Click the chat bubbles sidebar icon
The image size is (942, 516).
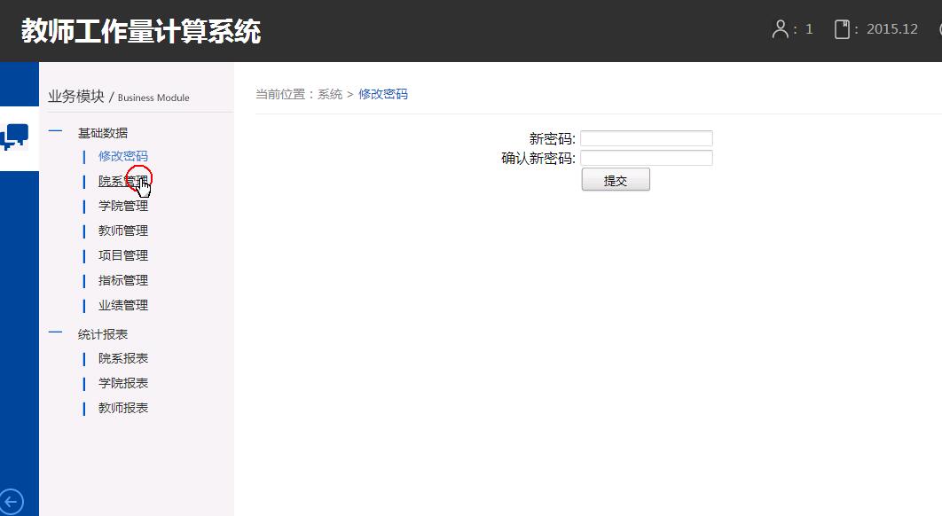click(x=14, y=137)
